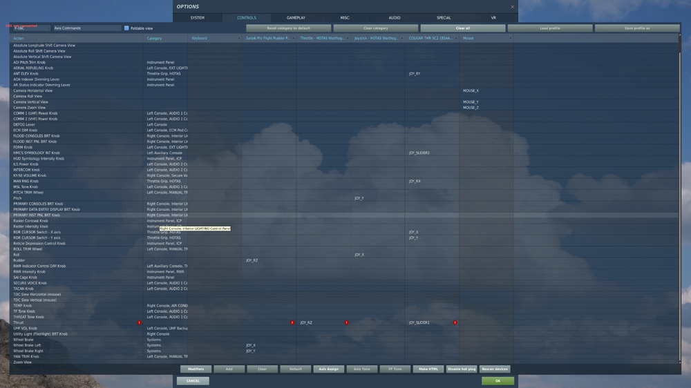The width and height of the screenshot is (691, 388).
Task: Select the Wheel Brake Right action row
Action: pos(344,351)
